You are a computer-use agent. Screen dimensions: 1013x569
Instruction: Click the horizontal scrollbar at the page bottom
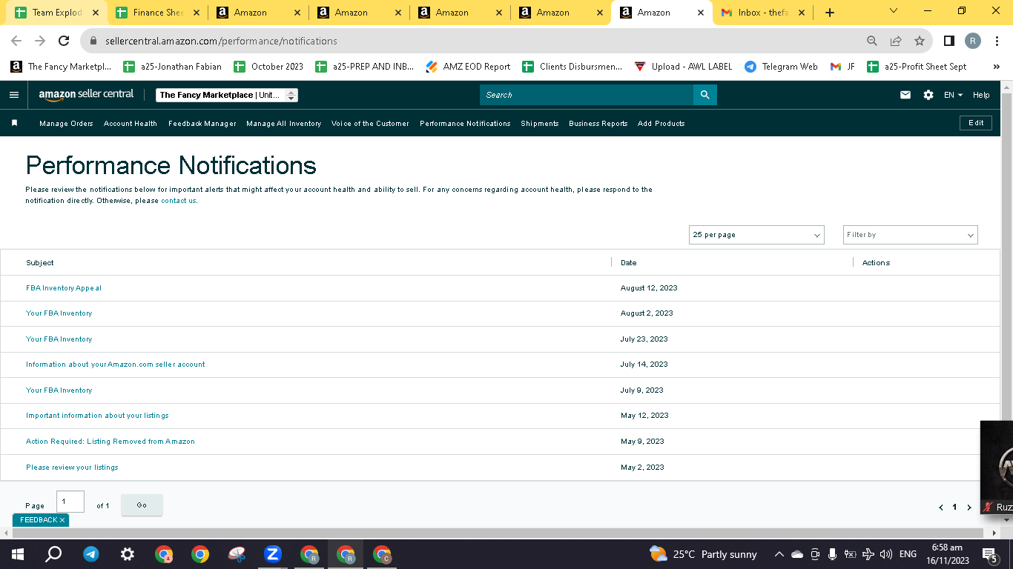(x=499, y=533)
